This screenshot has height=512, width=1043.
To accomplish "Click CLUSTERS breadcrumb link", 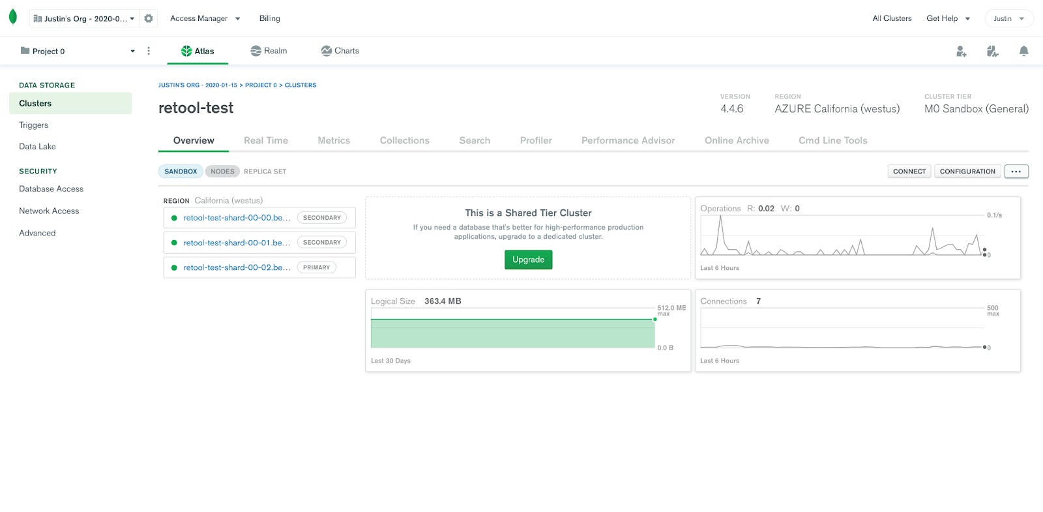I will (x=301, y=85).
